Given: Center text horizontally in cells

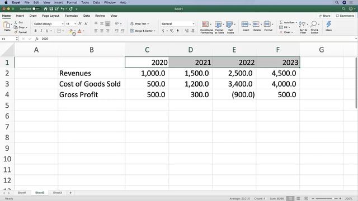Looking at the screenshot, I should 102,31.
